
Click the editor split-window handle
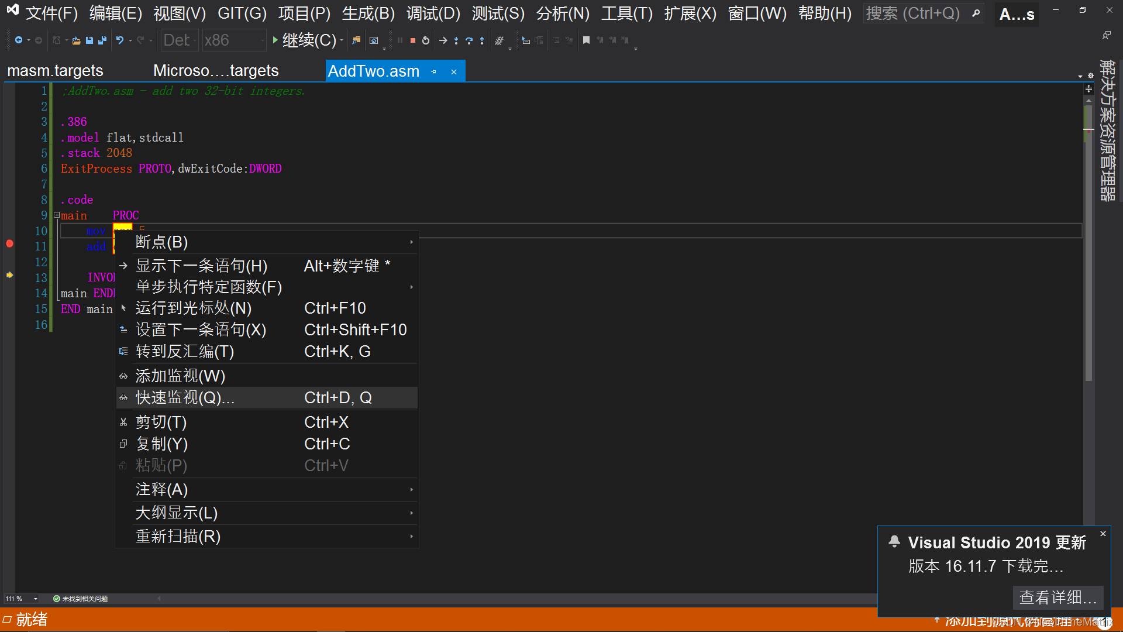1088,89
